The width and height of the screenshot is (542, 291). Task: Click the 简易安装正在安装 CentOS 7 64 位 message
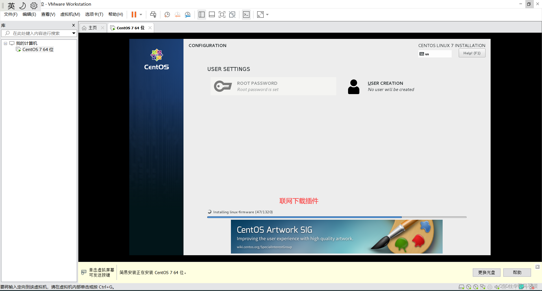click(x=153, y=272)
